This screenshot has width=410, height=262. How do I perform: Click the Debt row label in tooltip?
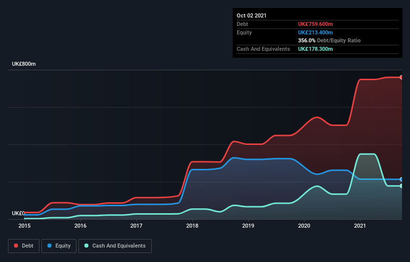click(x=242, y=24)
